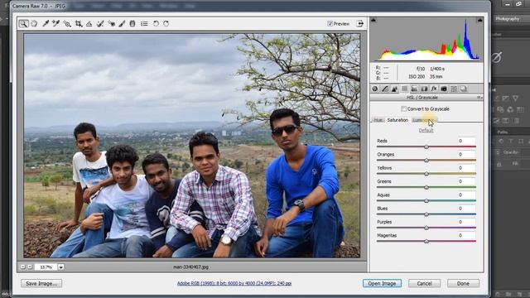Open the Camera Calibration panel tab
This screenshot has height=298, width=530.
click(444, 89)
